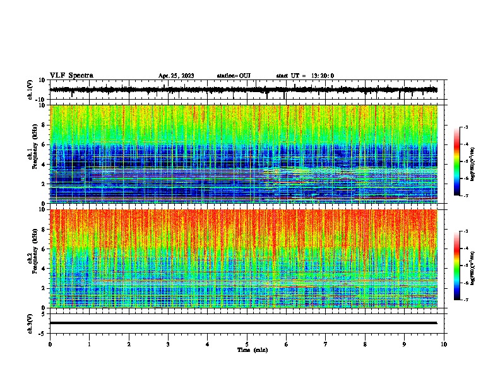The height and width of the screenshot is (386, 500).
Task: Click the "-7" tick on ch.1 colorbar
Action: [x=465, y=196]
